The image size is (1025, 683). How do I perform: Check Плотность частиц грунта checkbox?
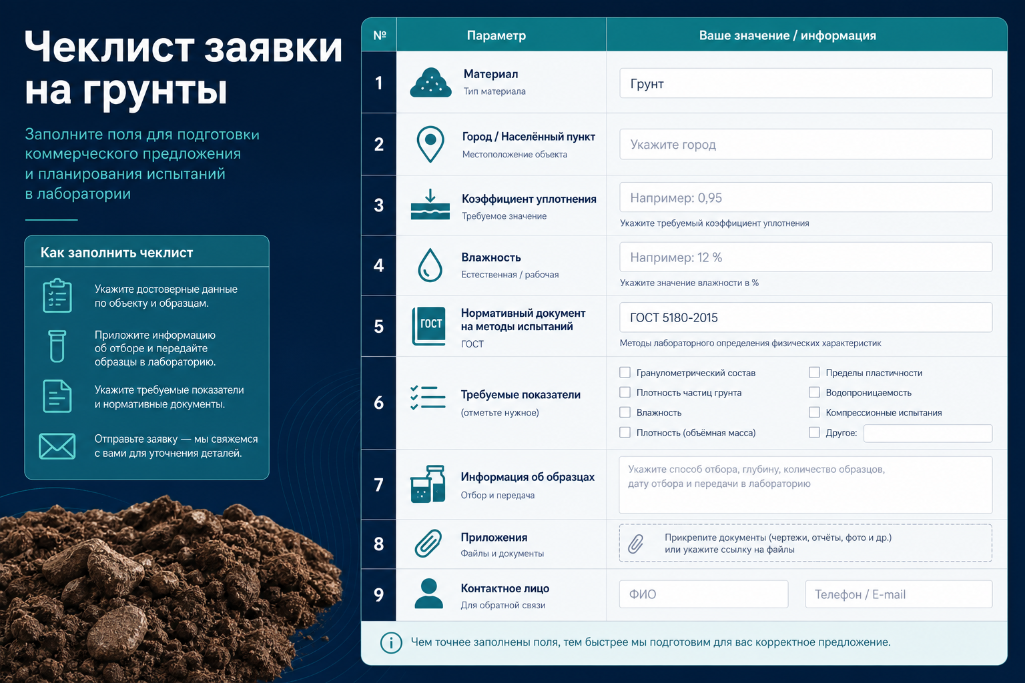coord(625,392)
